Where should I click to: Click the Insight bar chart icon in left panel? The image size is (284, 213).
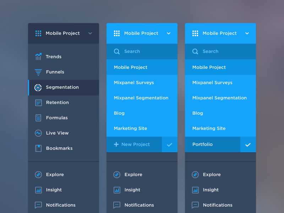pos(38,190)
